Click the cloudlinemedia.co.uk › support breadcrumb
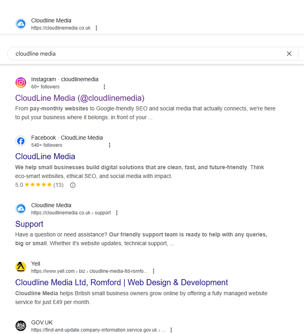Image resolution: width=304 pixels, height=334 pixels. 71,213
